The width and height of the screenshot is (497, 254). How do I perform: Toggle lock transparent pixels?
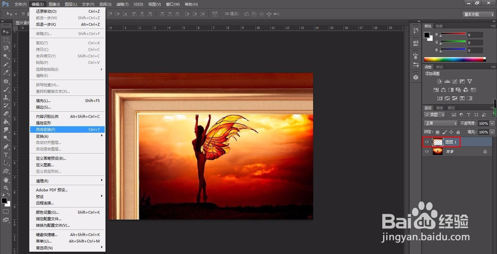437,132
